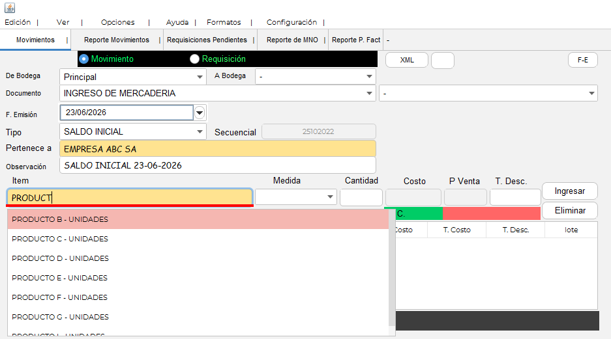The height and width of the screenshot is (339, 611).
Task: Click the XML button
Action: (x=407, y=60)
